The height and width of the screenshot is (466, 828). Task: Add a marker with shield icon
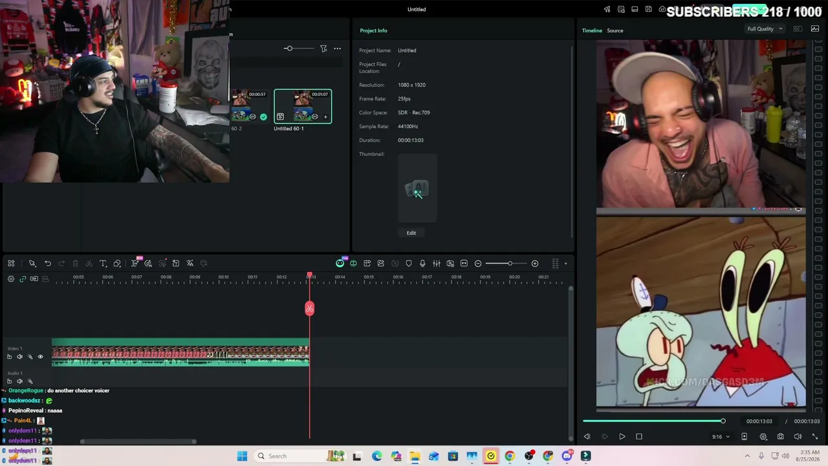coord(409,263)
